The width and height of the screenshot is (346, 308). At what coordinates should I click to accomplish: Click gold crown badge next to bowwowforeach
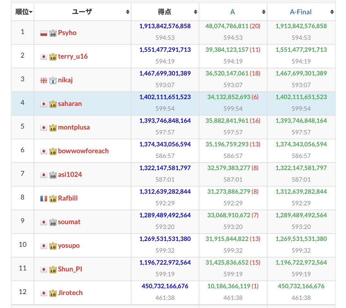[x=53, y=151]
